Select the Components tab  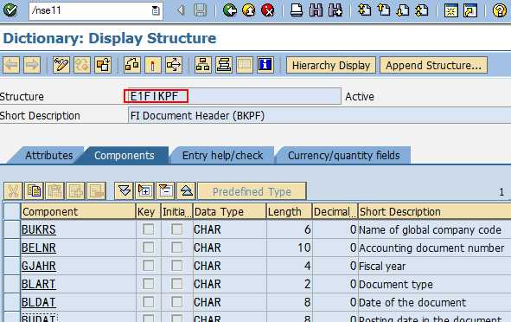(x=125, y=155)
